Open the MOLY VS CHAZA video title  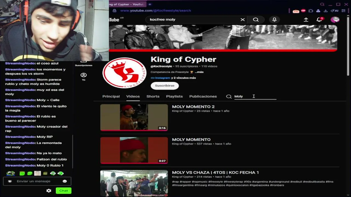click(215, 173)
